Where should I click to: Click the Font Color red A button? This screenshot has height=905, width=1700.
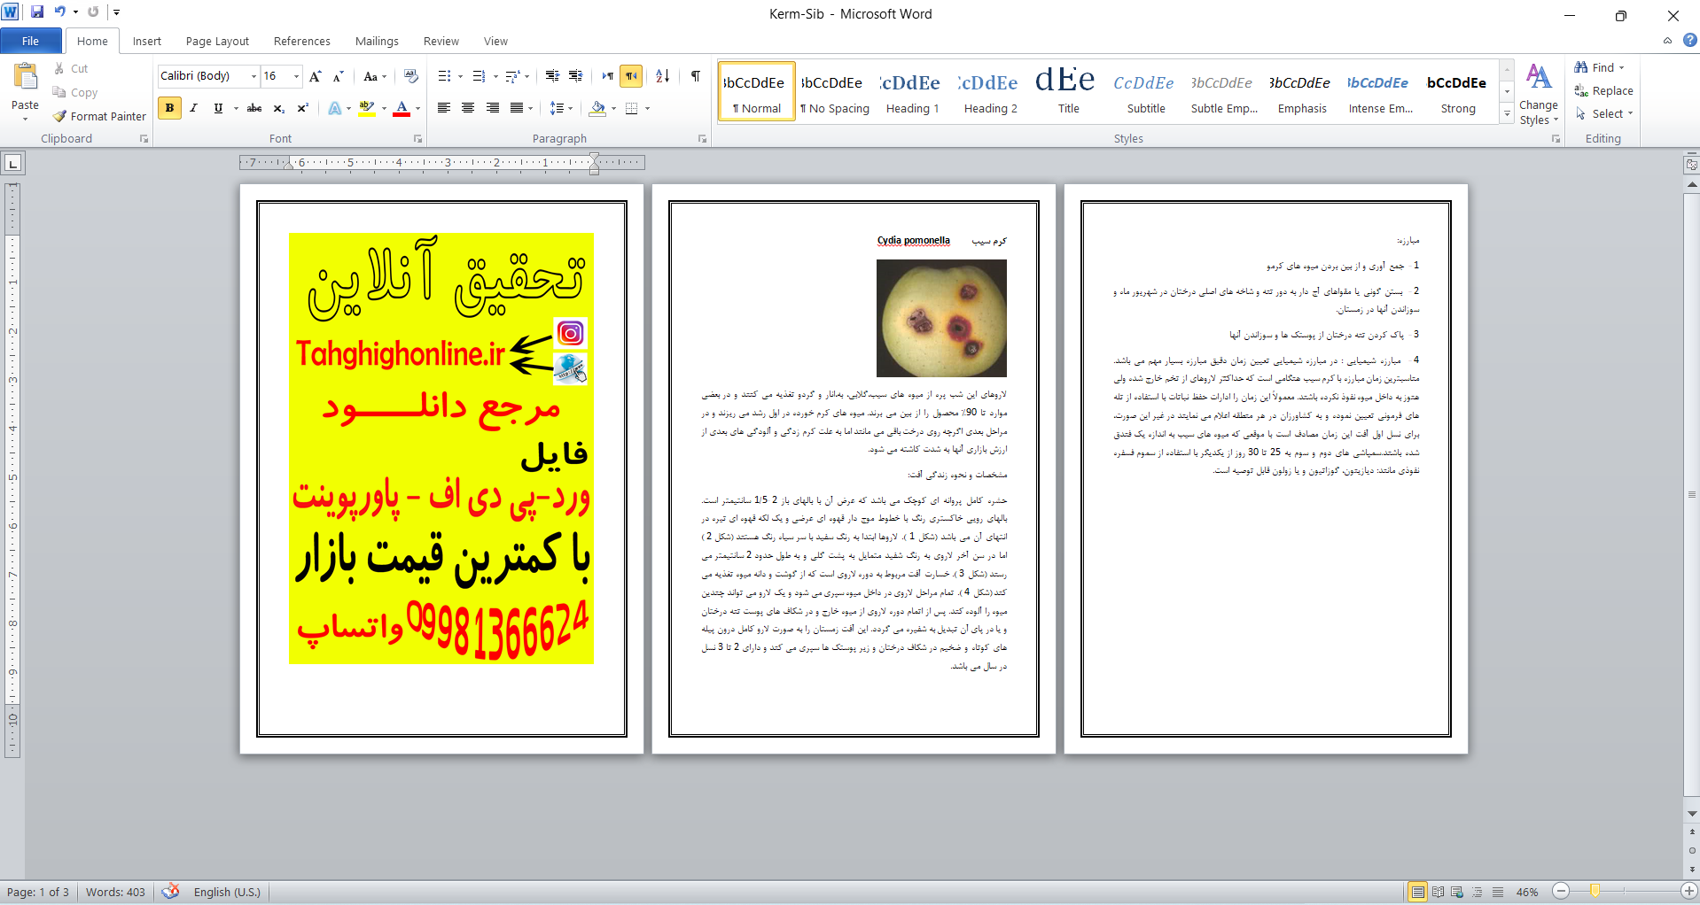point(402,108)
